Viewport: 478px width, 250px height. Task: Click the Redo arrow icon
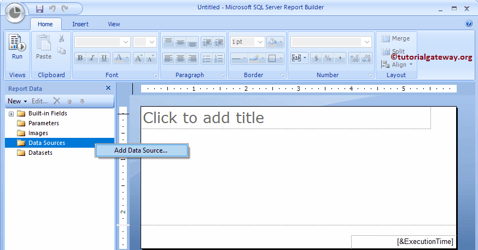click(x=65, y=9)
